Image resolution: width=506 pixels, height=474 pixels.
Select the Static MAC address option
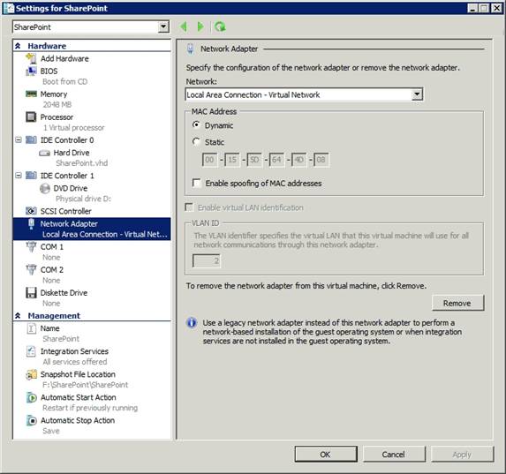click(x=196, y=141)
